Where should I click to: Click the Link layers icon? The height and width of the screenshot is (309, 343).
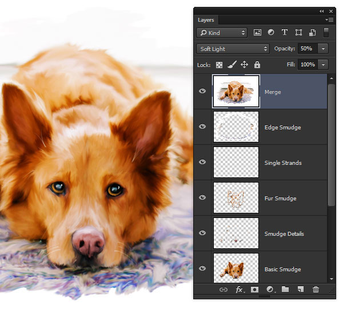click(x=224, y=290)
